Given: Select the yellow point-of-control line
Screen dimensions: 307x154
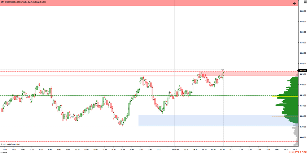Looking at the screenshot, I should coord(285,96).
